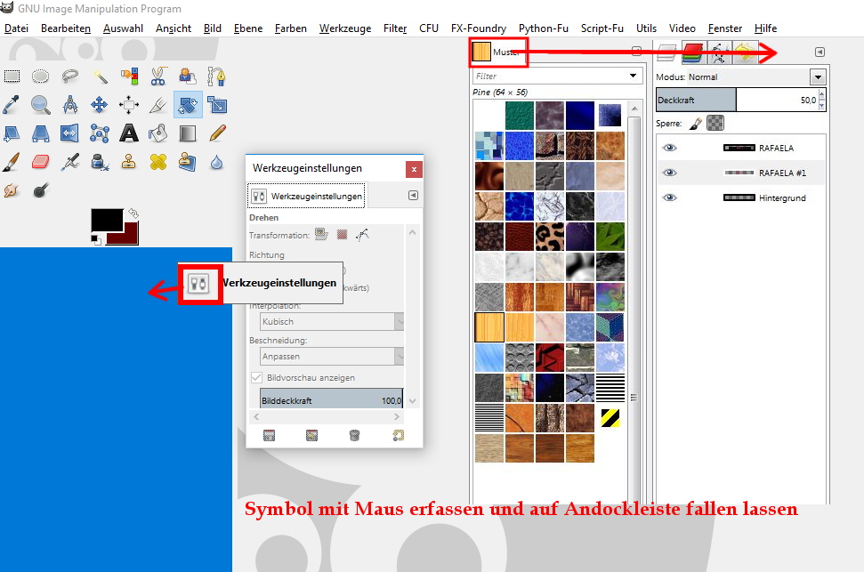Select the Measure compass tool
The width and height of the screenshot is (864, 572).
click(70, 105)
